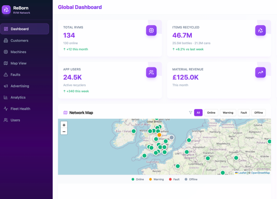Click the Material Revenue trending-up icon badge
Viewport: 277px width, 199px height.
tap(260, 72)
